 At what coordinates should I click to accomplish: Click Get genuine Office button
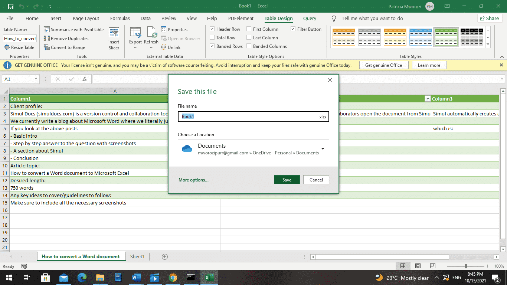tap(384, 65)
